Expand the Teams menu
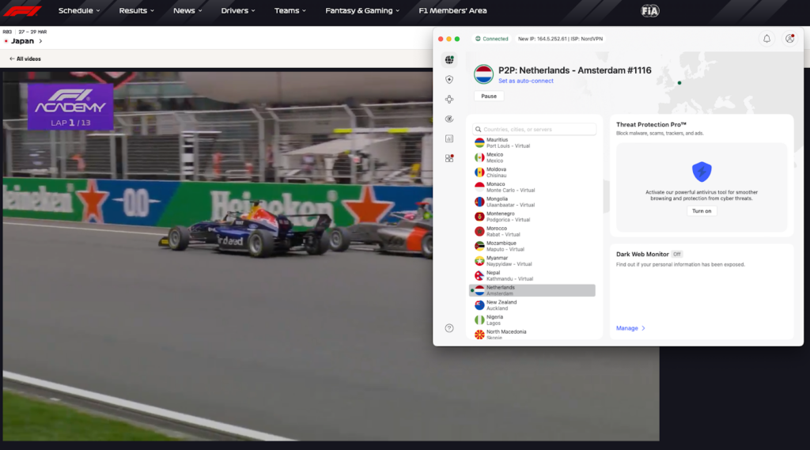The width and height of the screenshot is (810, 450). pyautogui.click(x=290, y=10)
